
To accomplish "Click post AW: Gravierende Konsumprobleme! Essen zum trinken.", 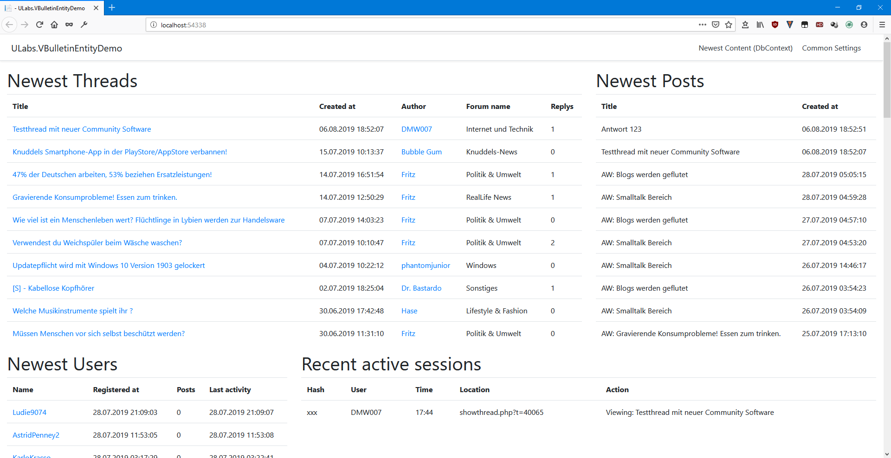I will (x=691, y=334).
